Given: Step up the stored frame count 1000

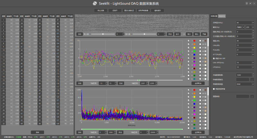Looking at the screenshot, I should click(x=253, y=74).
